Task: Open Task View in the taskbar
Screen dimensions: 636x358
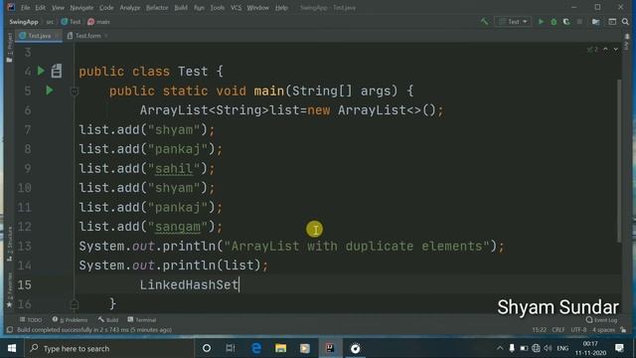Action: 231,348
